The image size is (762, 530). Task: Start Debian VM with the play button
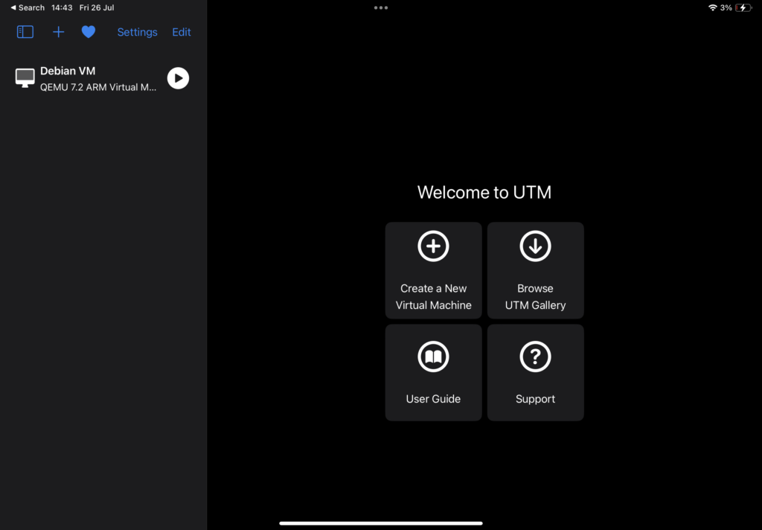coord(178,78)
